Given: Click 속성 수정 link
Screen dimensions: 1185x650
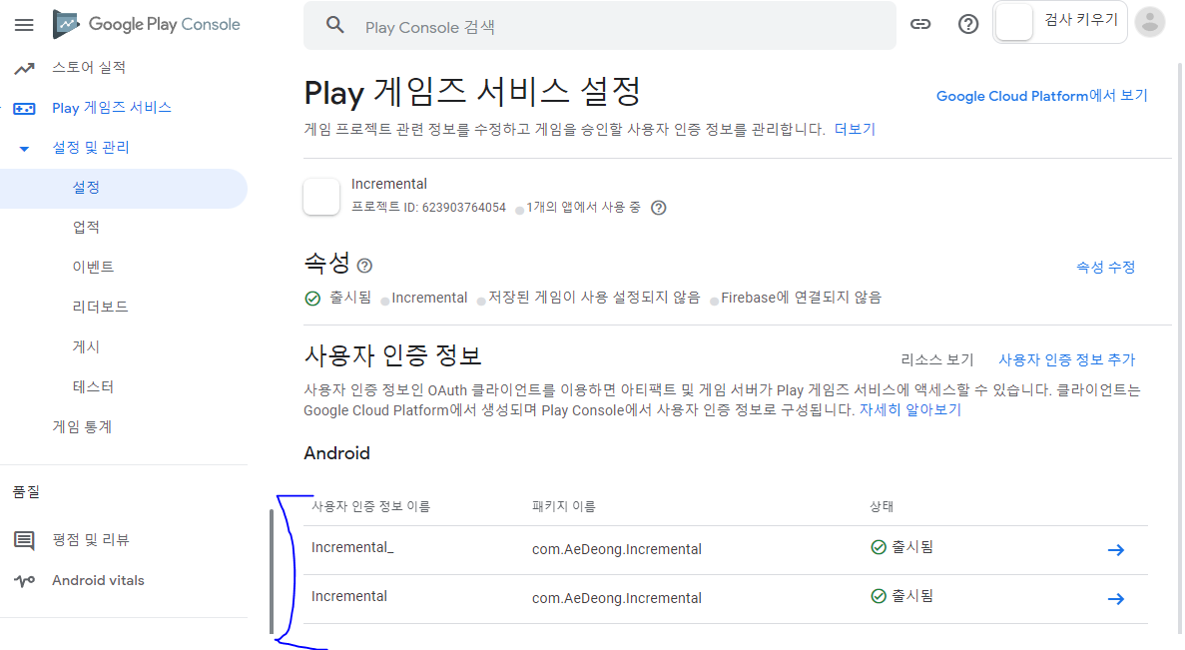Looking at the screenshot, I should coord(1106,267).
